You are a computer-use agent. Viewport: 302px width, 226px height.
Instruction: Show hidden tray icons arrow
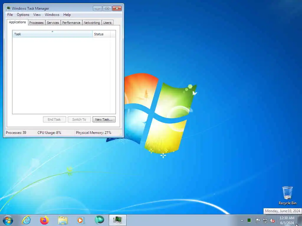pos(242,220)
